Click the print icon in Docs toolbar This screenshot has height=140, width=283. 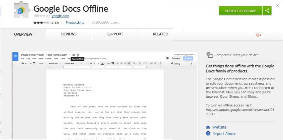pos(22,63)
